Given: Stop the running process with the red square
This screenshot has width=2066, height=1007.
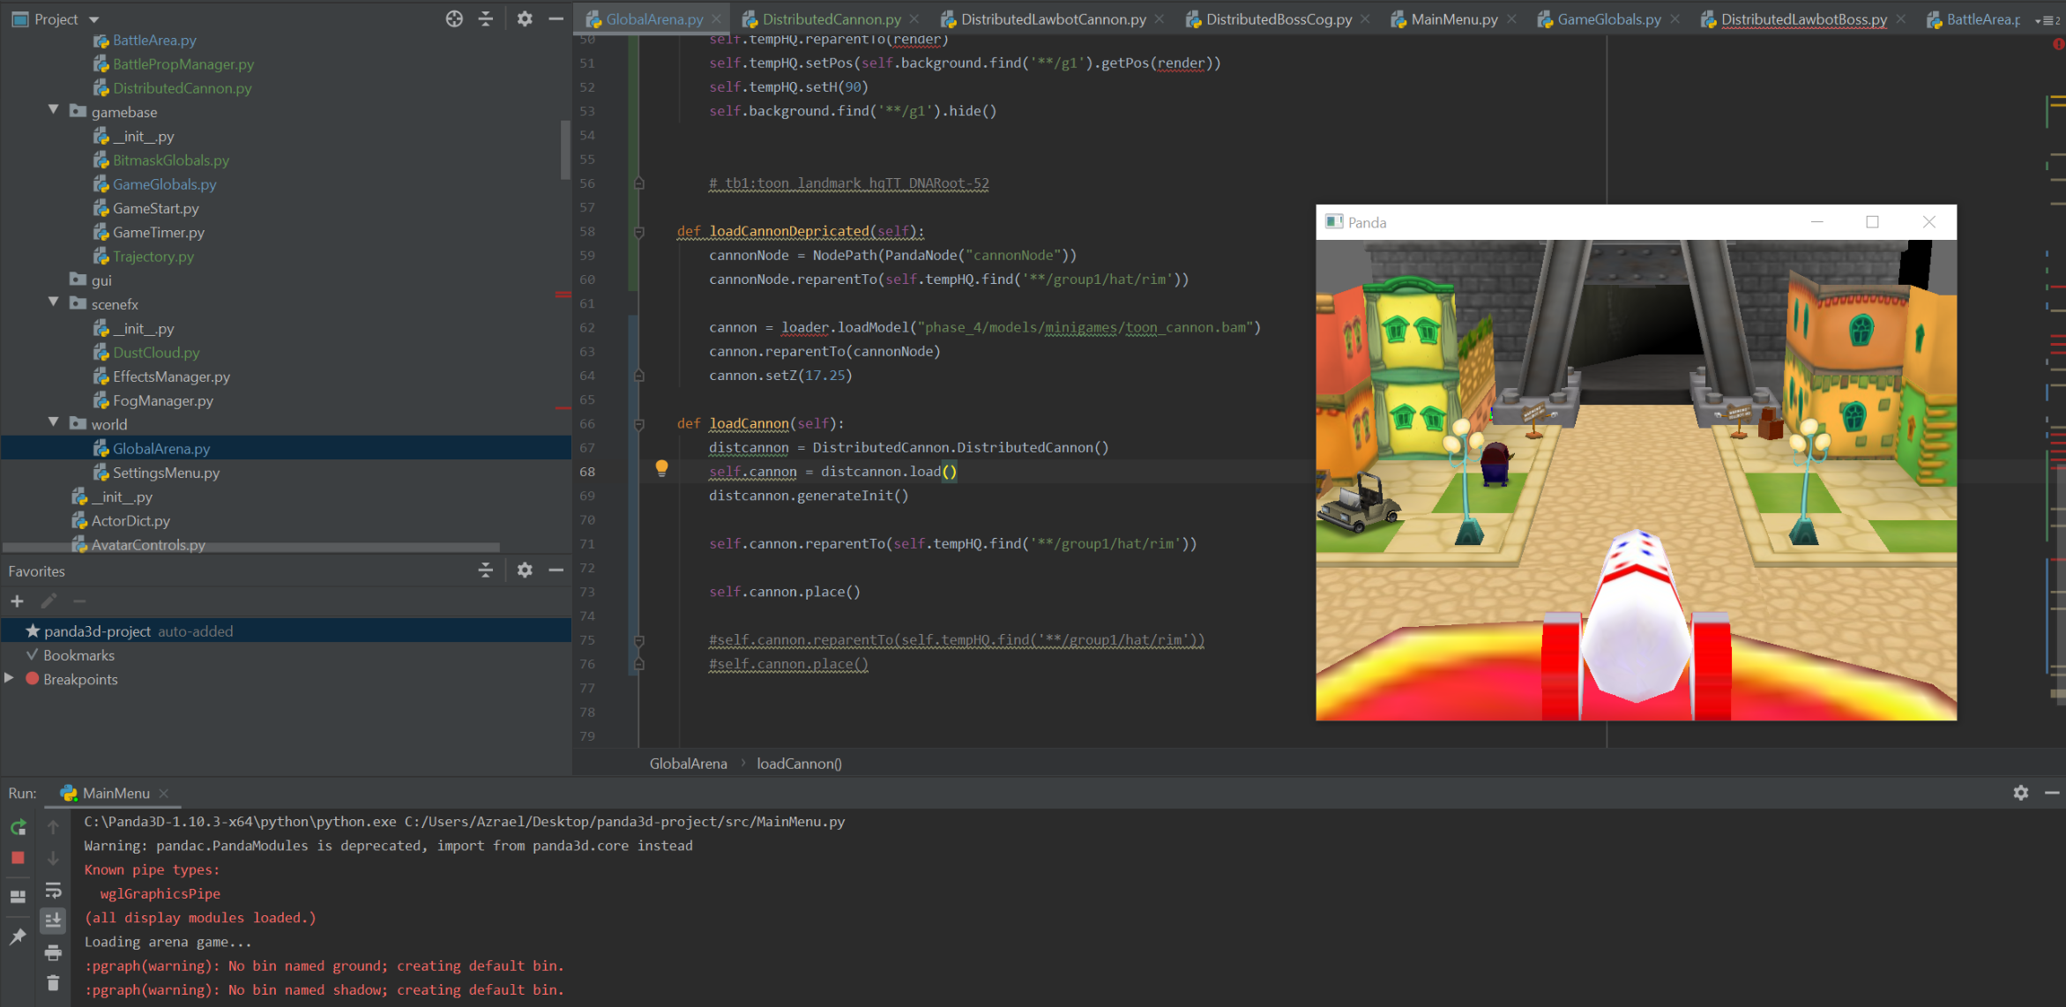Looking at the screenshot, I should point(18,858).
